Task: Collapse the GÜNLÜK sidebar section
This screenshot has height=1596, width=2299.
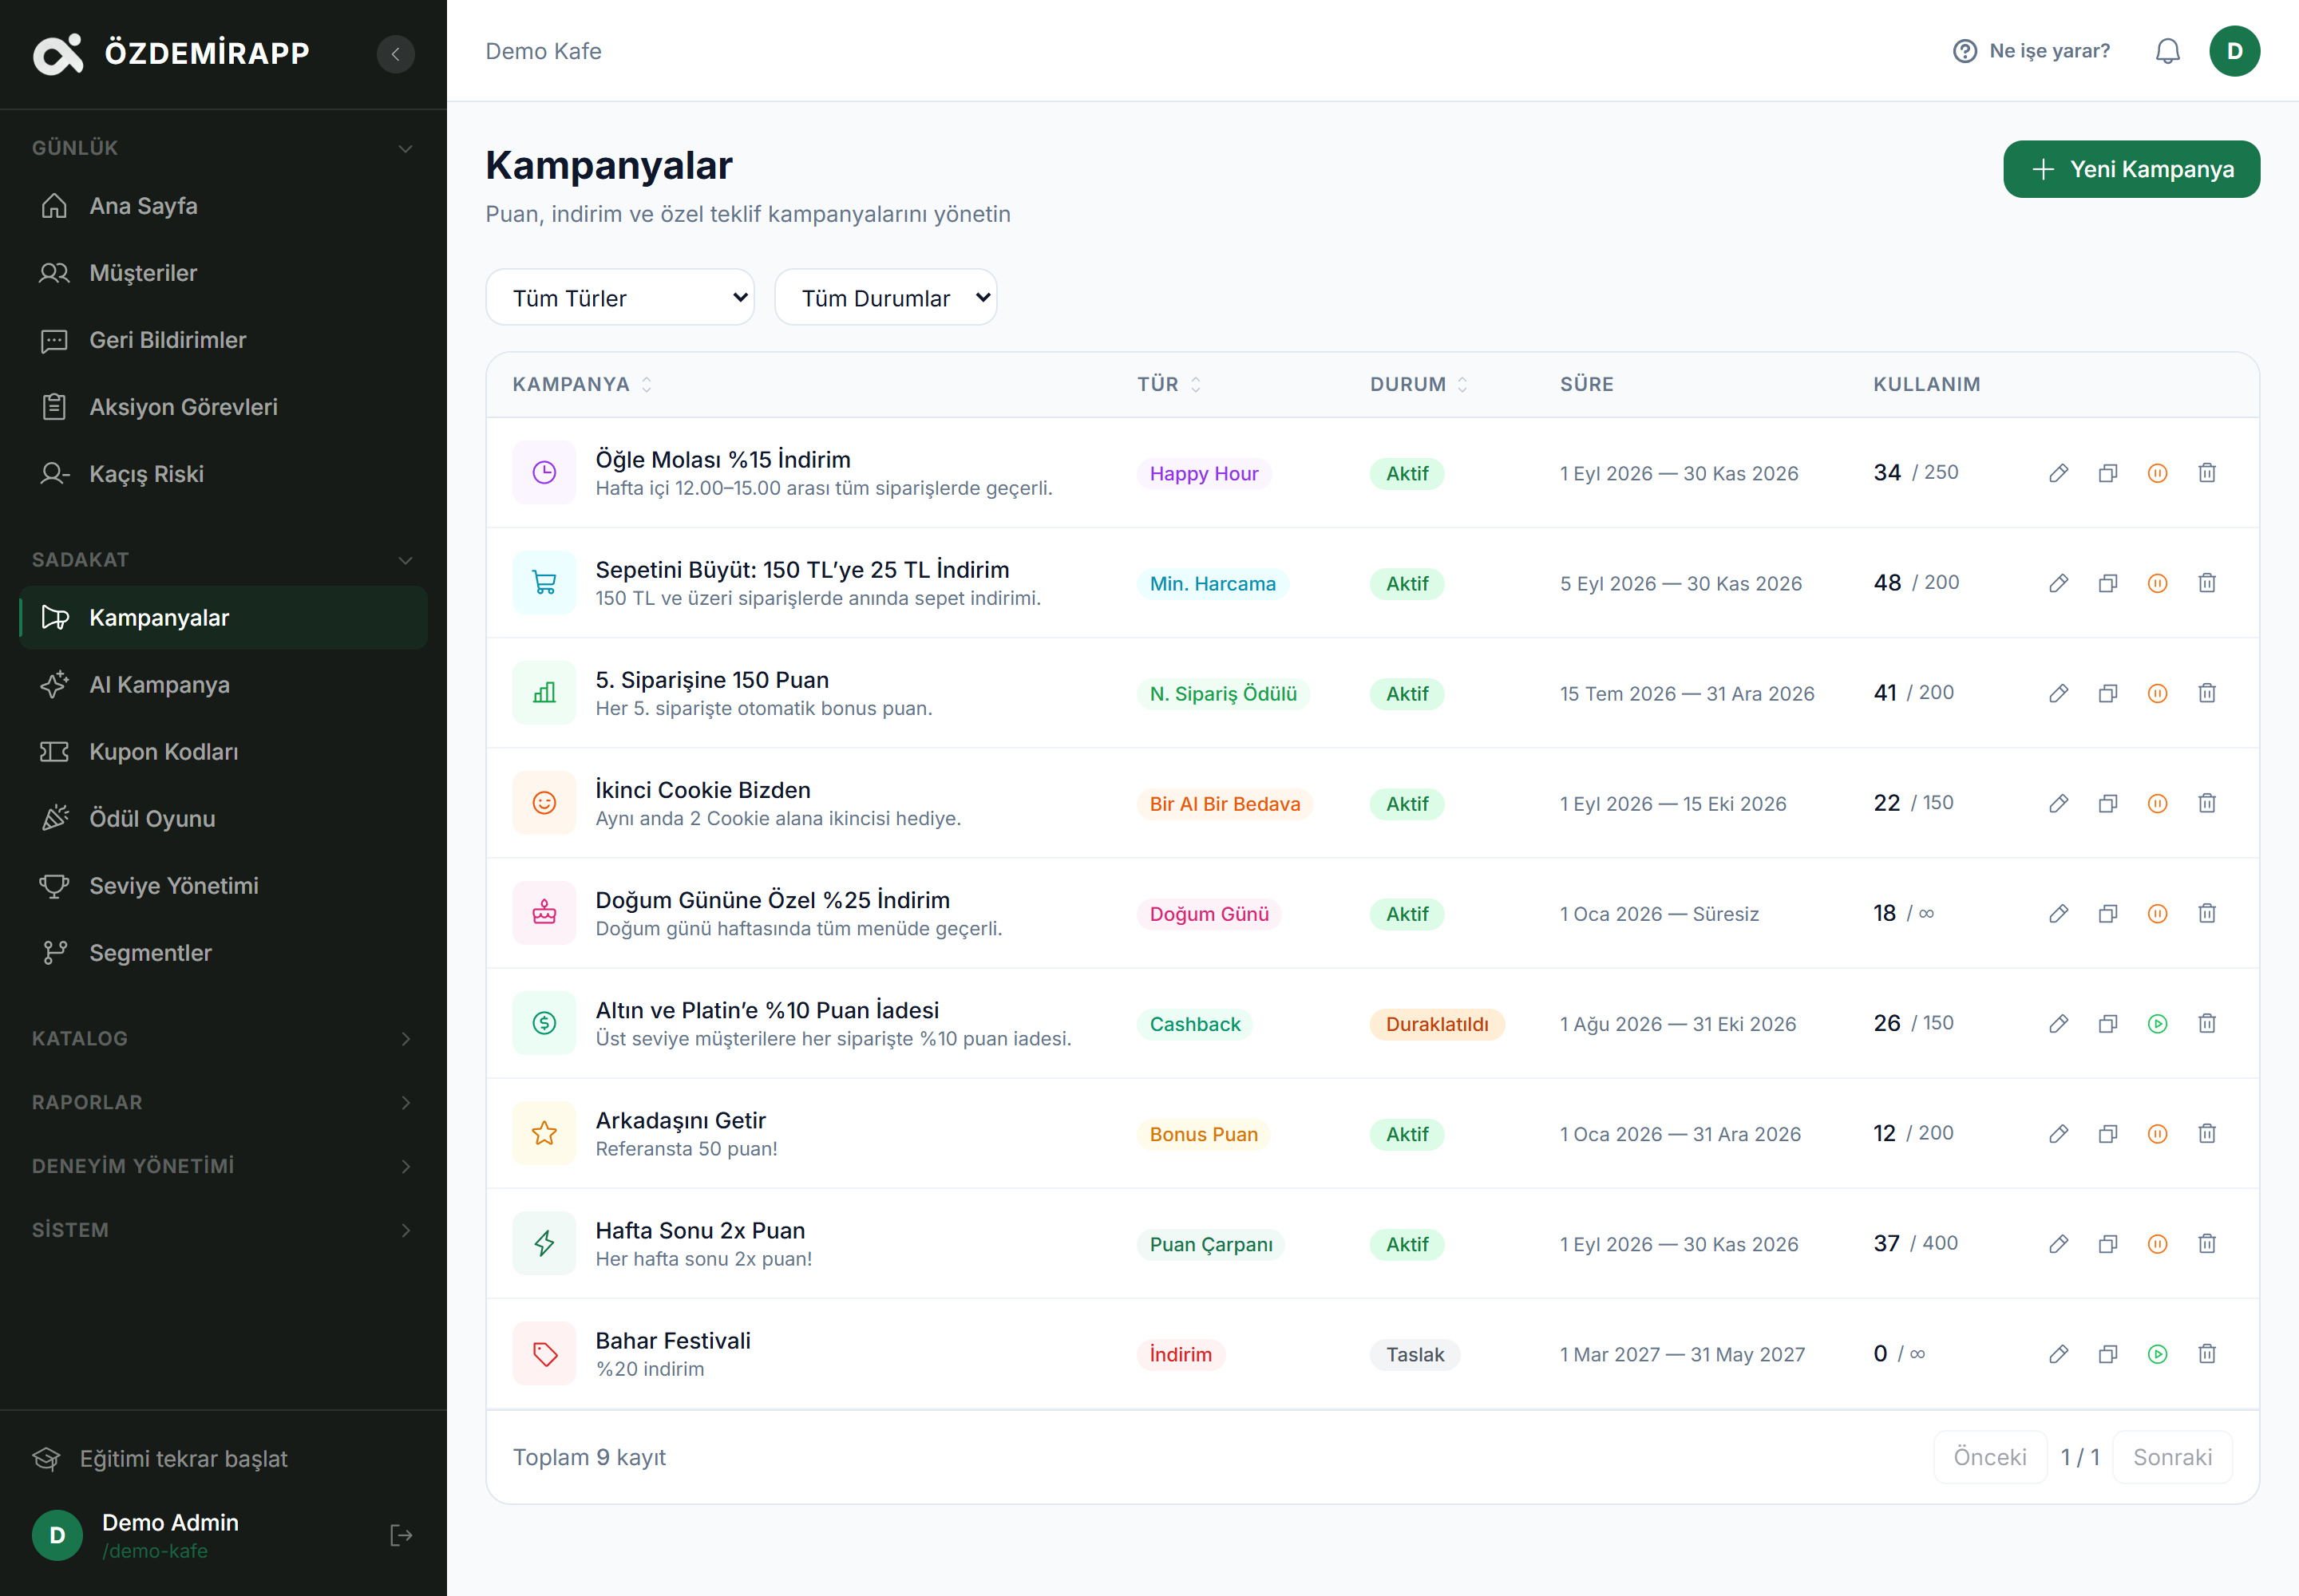Action: coord(223,148)
